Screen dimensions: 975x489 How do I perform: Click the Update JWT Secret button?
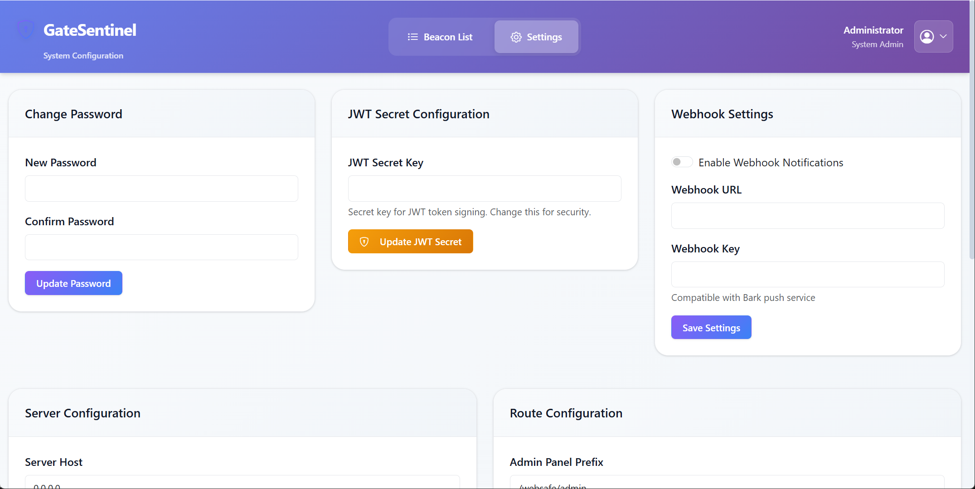[x=410, y=241]
